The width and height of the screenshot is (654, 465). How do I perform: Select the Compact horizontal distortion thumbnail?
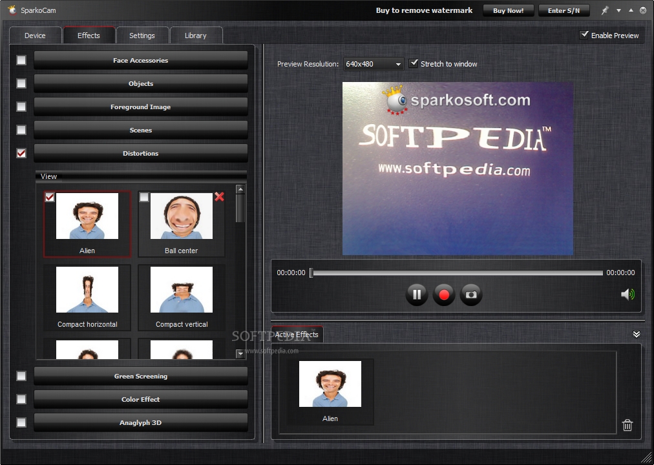click(87, 298)
